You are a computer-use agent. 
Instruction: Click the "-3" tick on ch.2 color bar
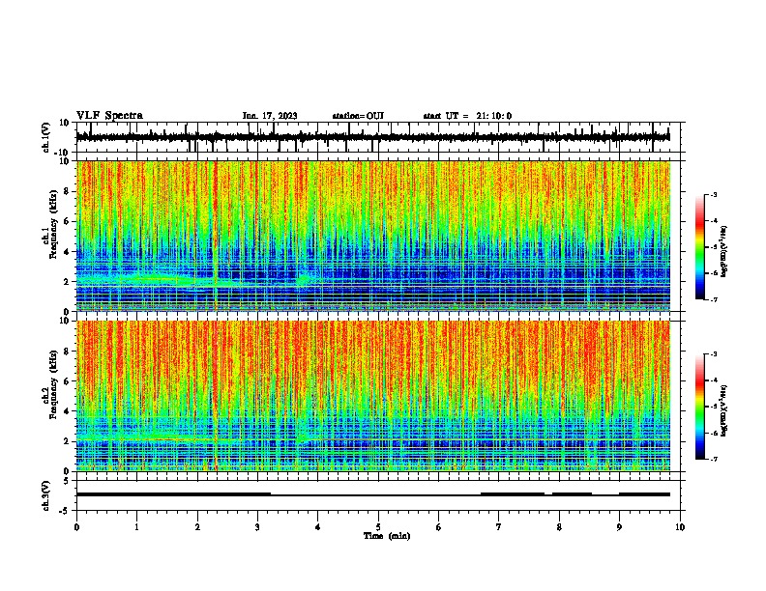pos(713,354)
